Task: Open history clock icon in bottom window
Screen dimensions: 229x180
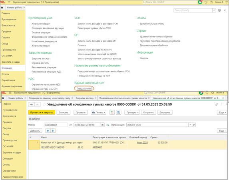Action: coord(207,93)
